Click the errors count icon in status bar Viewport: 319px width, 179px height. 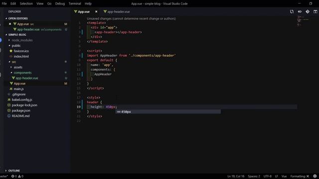click(14, 177)
